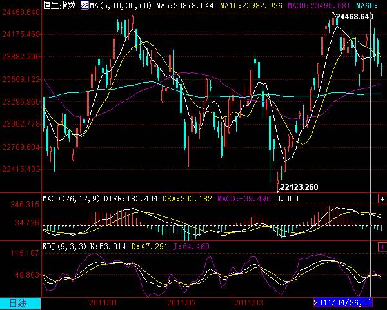Click the 115.187 KDJ axis label
387x310 pixels.
click(x=25, y=253)
